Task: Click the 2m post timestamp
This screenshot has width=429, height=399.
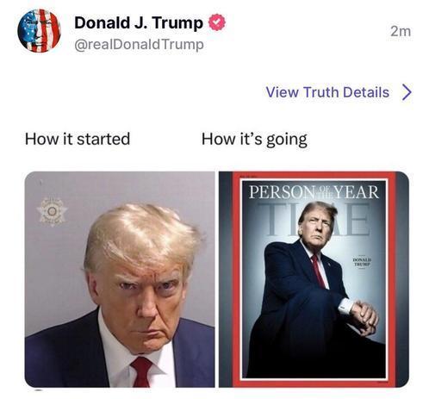Action: (x=401, y=31)
